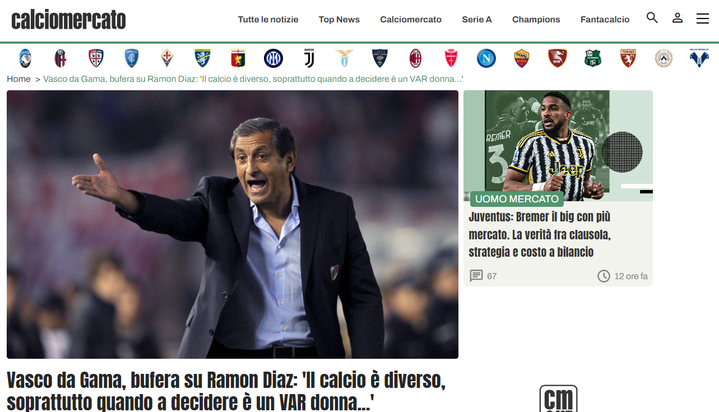Click the AS Roma crest
This screenshot has width=719, height=412.
click(522, 58)
